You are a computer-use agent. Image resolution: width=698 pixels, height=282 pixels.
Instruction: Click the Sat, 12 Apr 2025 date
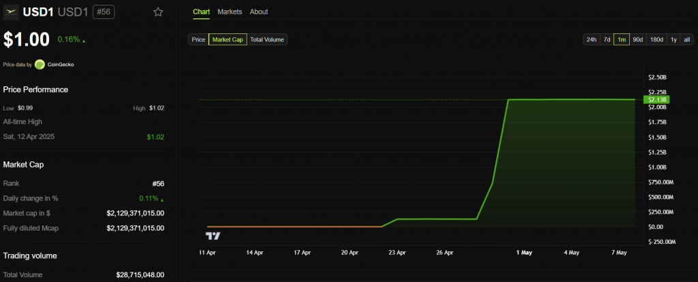click(x=29, y=137)
